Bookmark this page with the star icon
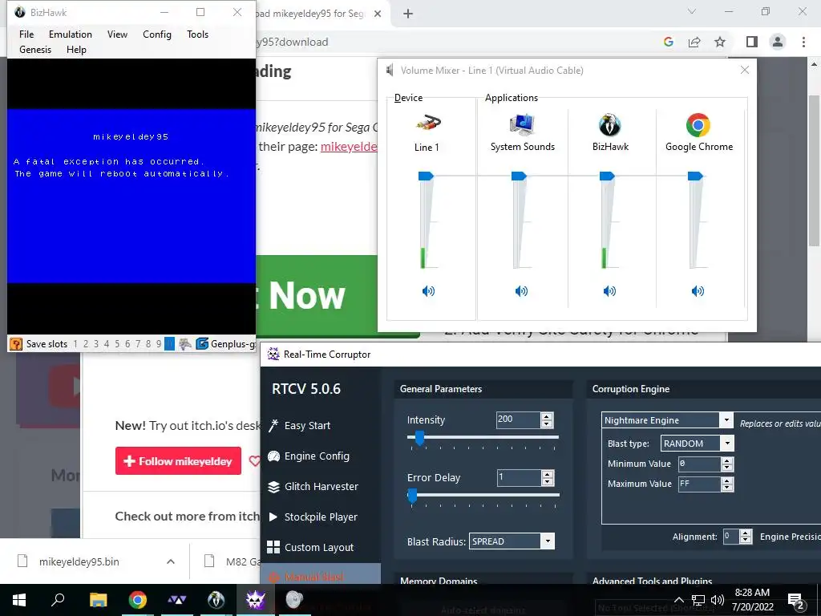Image resolution: width=821 pixels, height=616 pixels. tap(720, 42)
